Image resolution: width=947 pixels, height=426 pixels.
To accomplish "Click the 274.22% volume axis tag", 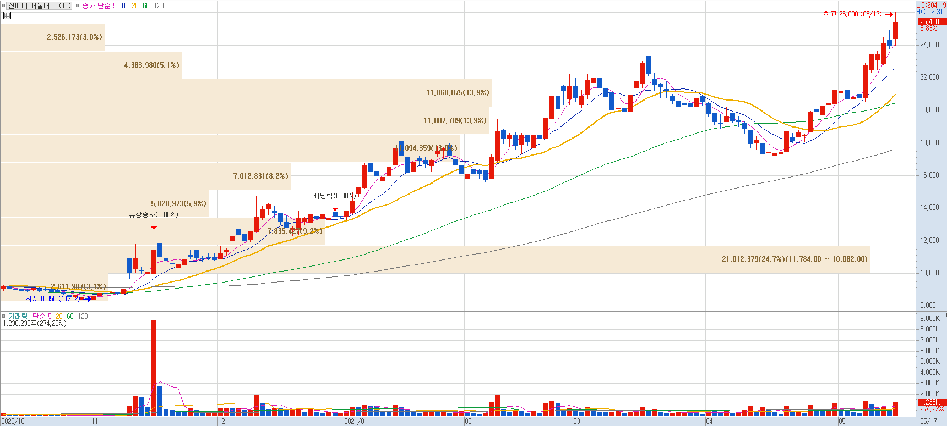I will pos(932,409).
